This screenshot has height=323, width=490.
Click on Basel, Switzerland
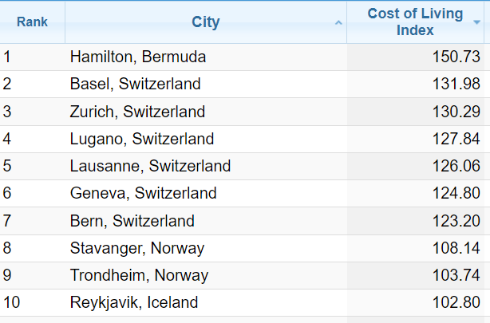[135, 85]
